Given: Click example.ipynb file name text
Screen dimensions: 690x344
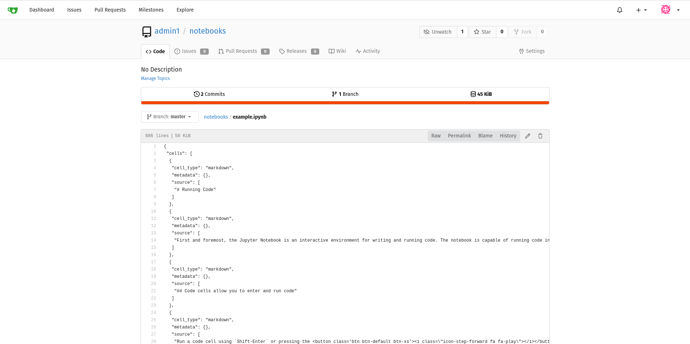Looking at the screenshot, I should pyautogui.click(x=250, y=117).
